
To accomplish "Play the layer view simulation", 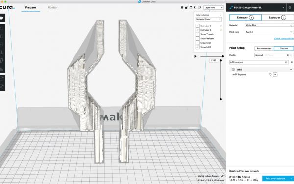I will click(x=195, y=56).
